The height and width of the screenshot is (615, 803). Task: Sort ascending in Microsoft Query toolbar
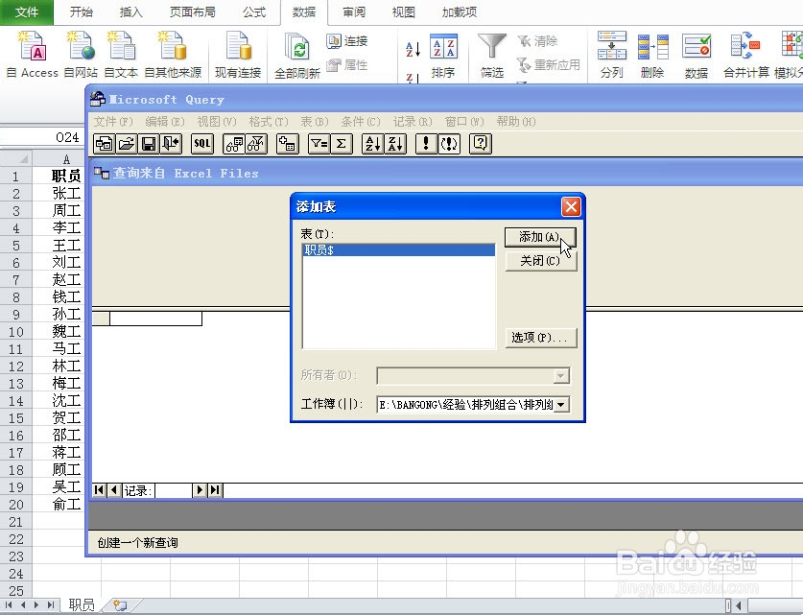[x=372, y=144]
